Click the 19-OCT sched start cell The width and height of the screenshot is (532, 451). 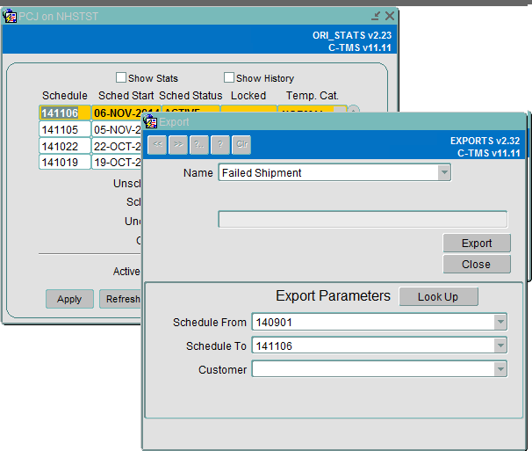coord(117,162)
